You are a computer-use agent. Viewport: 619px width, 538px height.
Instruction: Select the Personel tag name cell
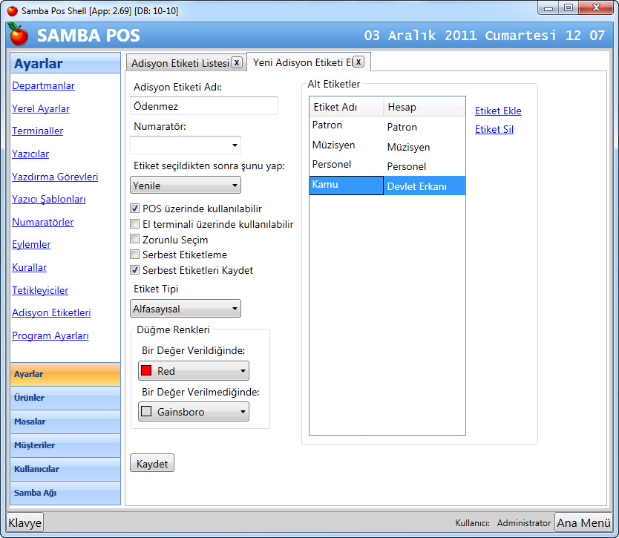[x=346, y=165]
